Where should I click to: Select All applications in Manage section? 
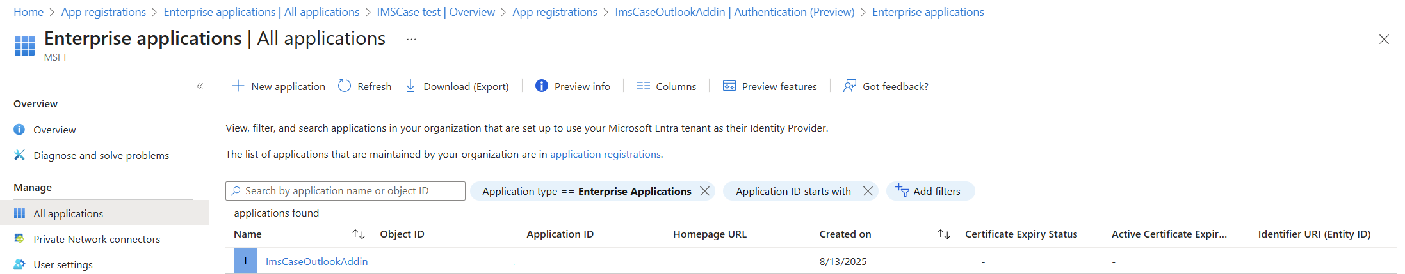tap(69, 213)
